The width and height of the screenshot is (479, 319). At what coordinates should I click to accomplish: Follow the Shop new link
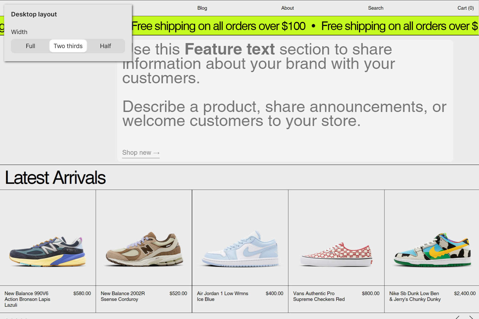click(x=137, y=152)
